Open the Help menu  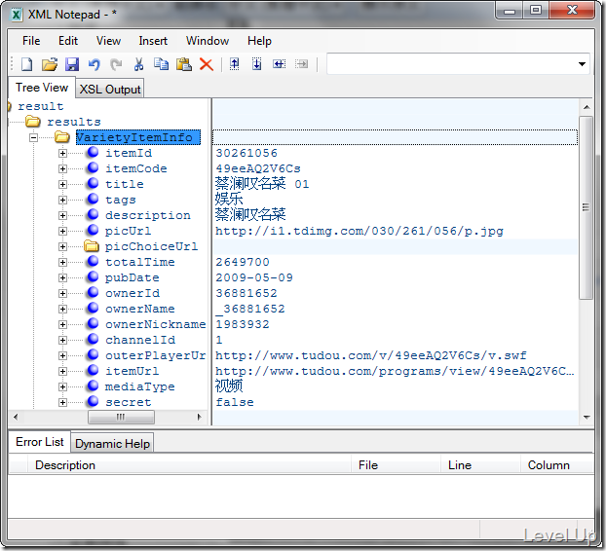coord(259,41)
